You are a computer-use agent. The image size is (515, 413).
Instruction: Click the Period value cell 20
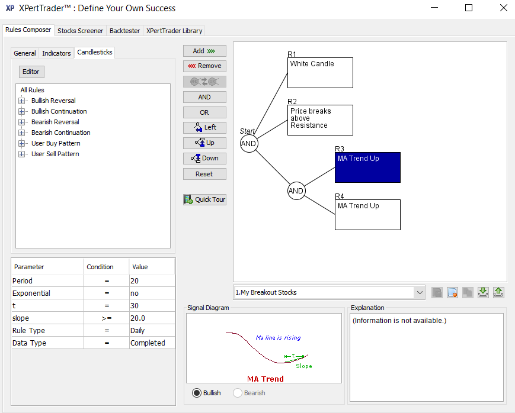tap(152, 281)
